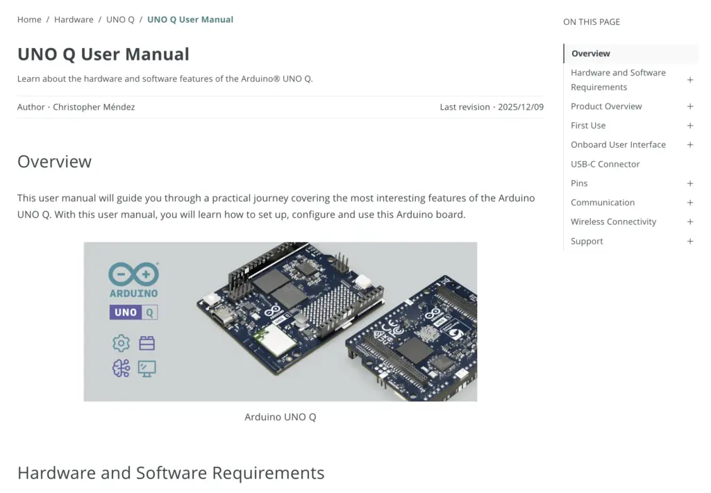
Task: Click plus icon beside Onboard User Interface
Action: pyautogui.click(x=689, y=145)
